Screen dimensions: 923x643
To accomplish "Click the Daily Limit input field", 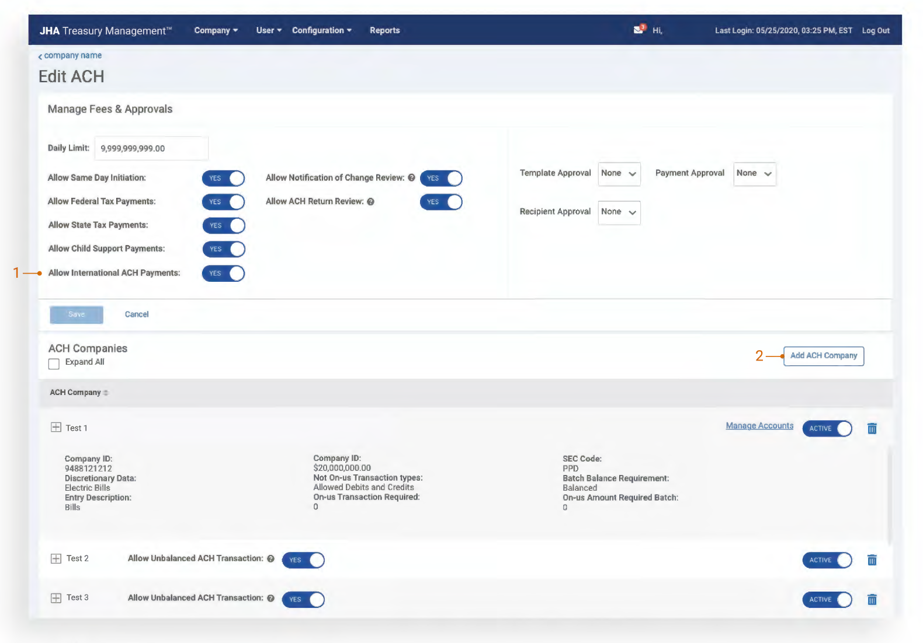I will point(151,149).
